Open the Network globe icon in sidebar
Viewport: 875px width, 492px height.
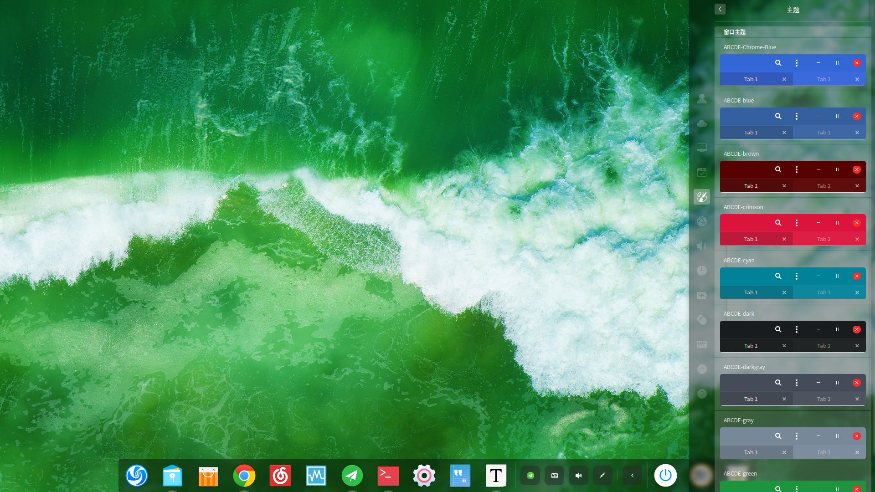tap(702, 221)
